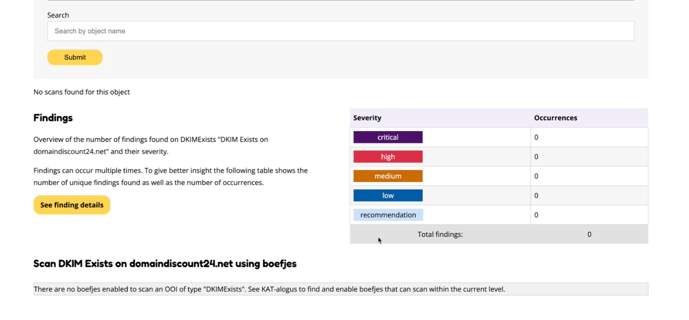Select the recommendation severity badge
Screen dimensions: 689x320
(x=388, y=215)
